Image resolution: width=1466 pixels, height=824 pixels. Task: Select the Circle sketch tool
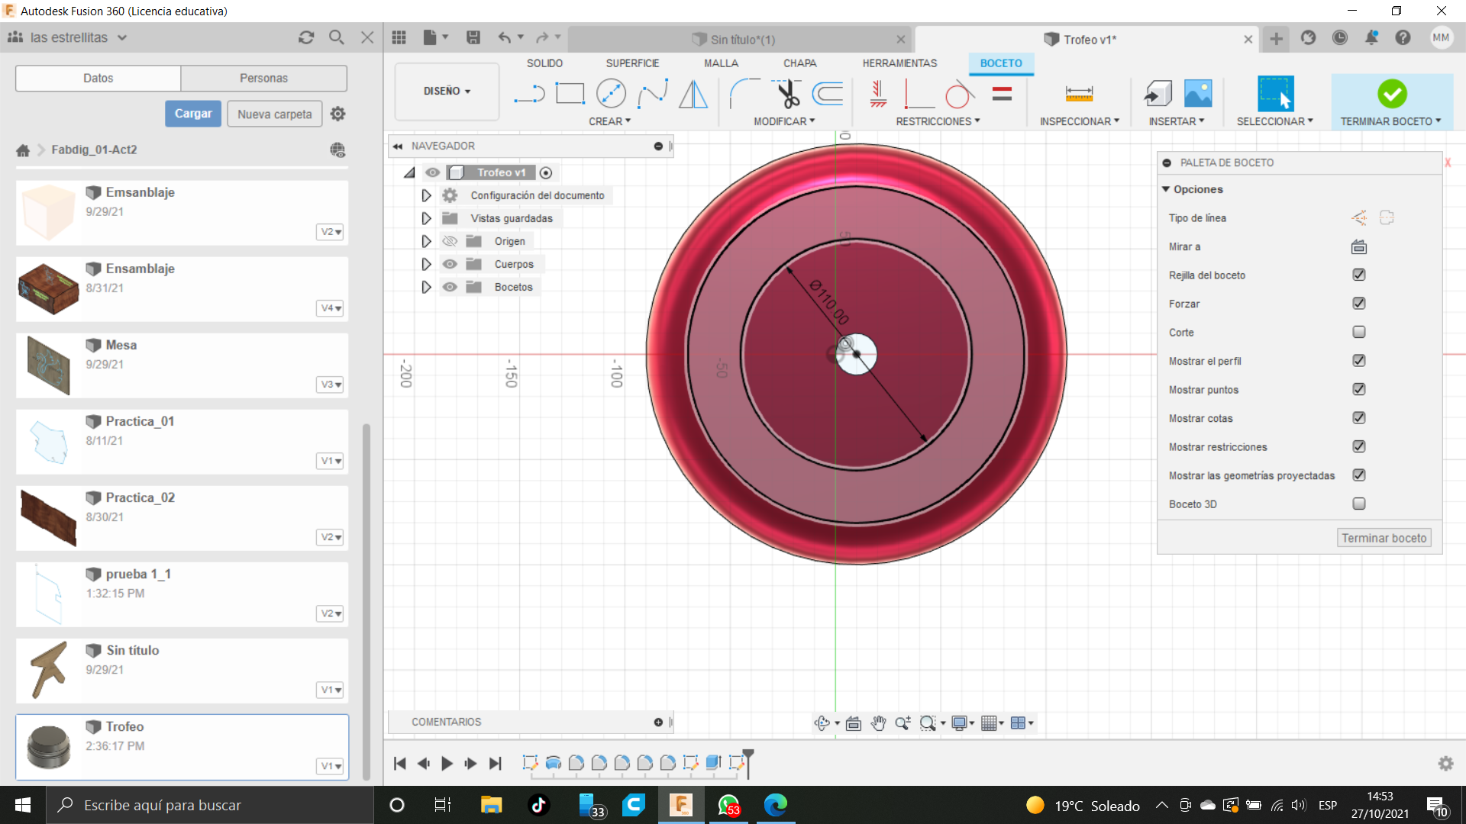[611, 94]
